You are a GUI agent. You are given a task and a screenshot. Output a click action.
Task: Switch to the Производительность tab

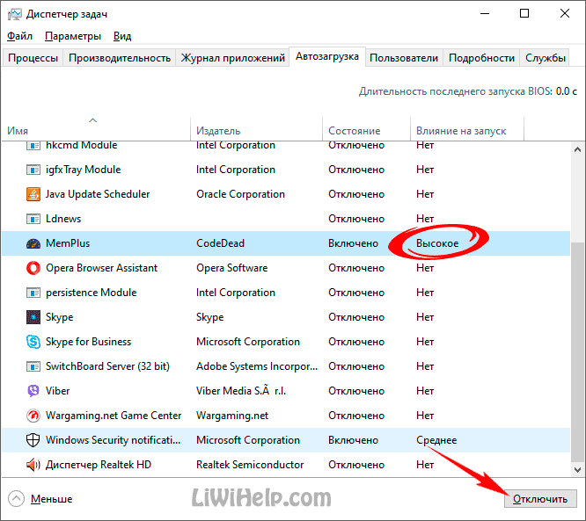click(x=120, y=58)
